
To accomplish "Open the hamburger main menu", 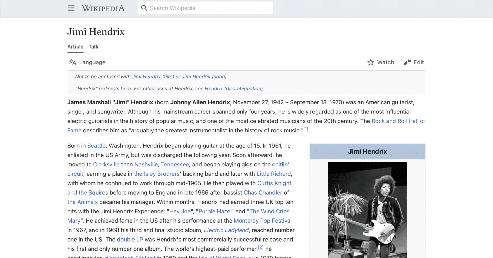I will point(71,8).
